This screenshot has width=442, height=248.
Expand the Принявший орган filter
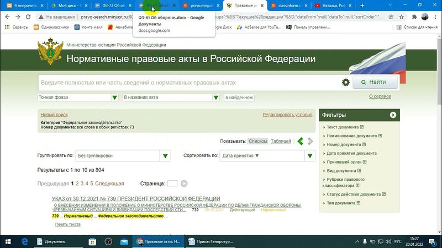[x=344, y=162]
